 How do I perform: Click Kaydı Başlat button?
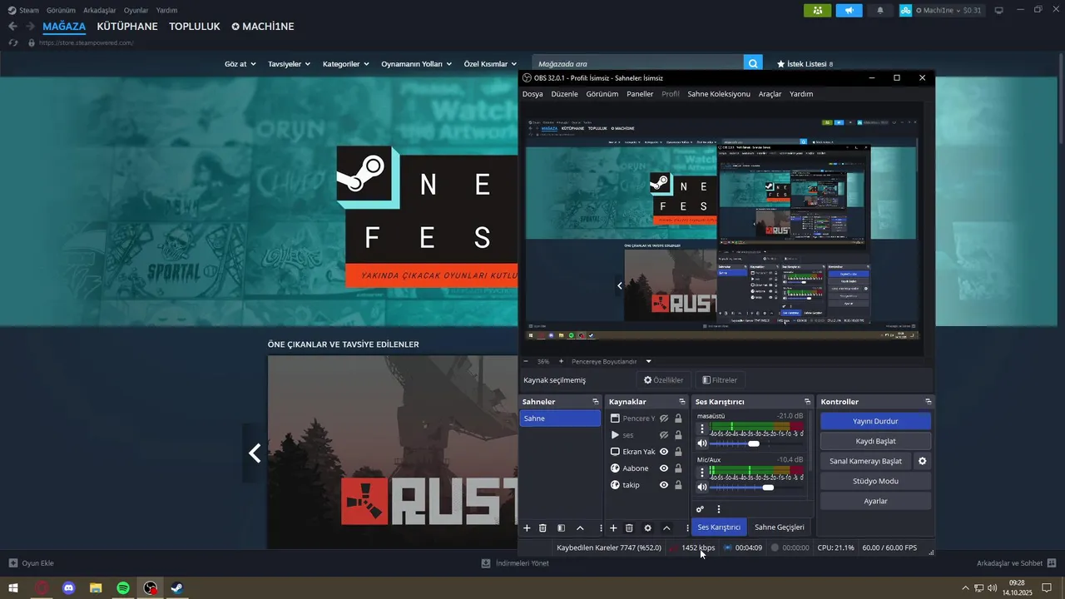(x=875, y=441)
